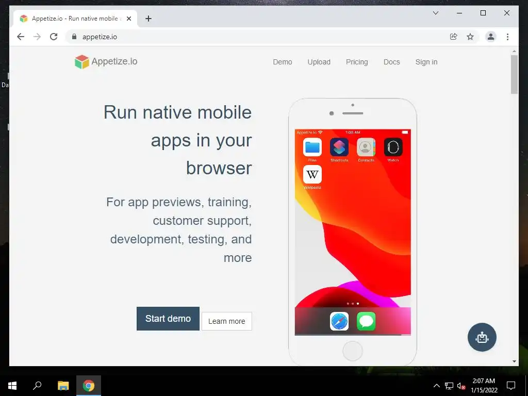Launch Safari from the phone dock
Viewport: 528px width, 396px height.
(339, 321)
